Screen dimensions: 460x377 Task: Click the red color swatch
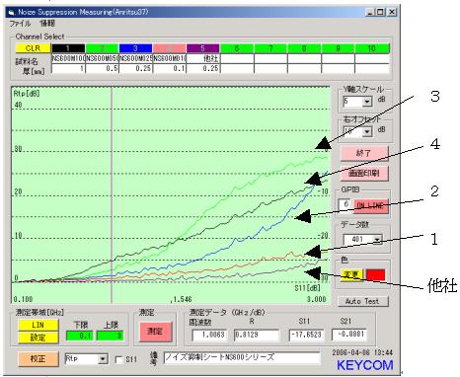[375, 274]
